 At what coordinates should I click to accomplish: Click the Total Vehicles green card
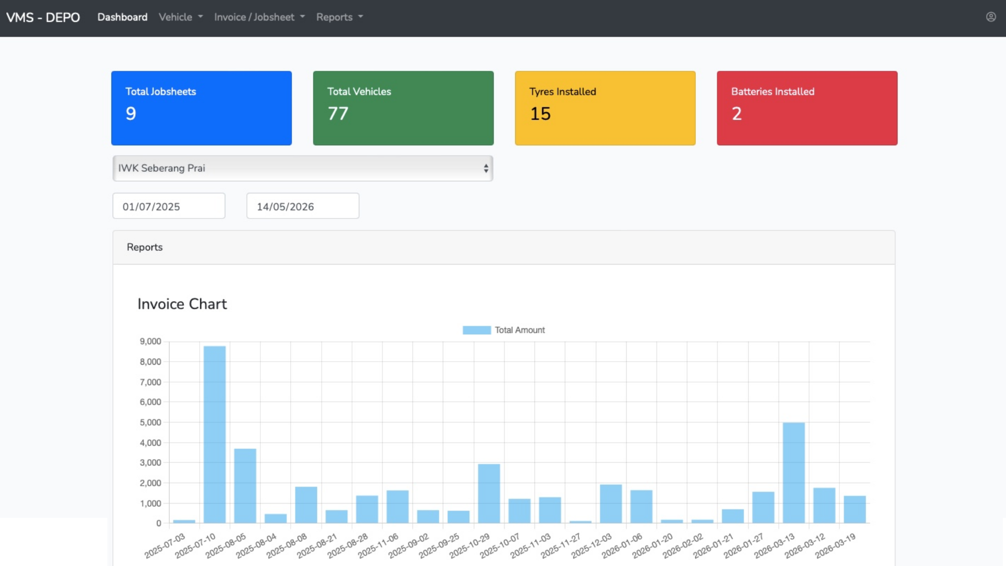(x=403, y=108)
